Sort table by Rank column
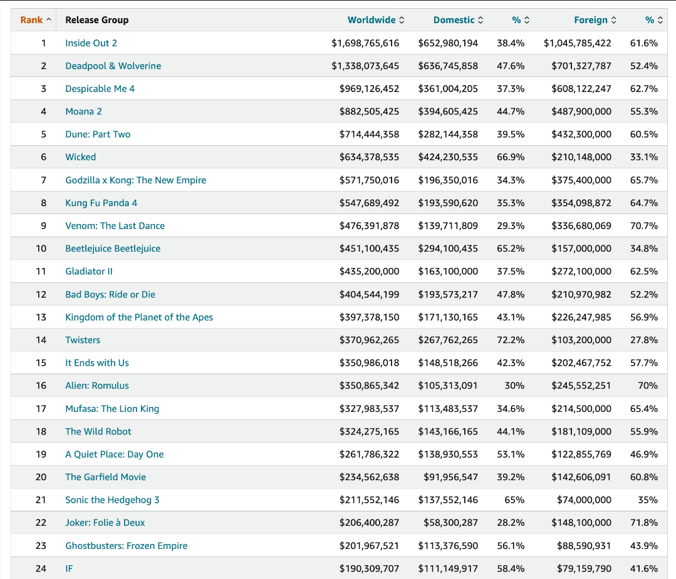The image size is (676, 579). click(x=35, y=20)
